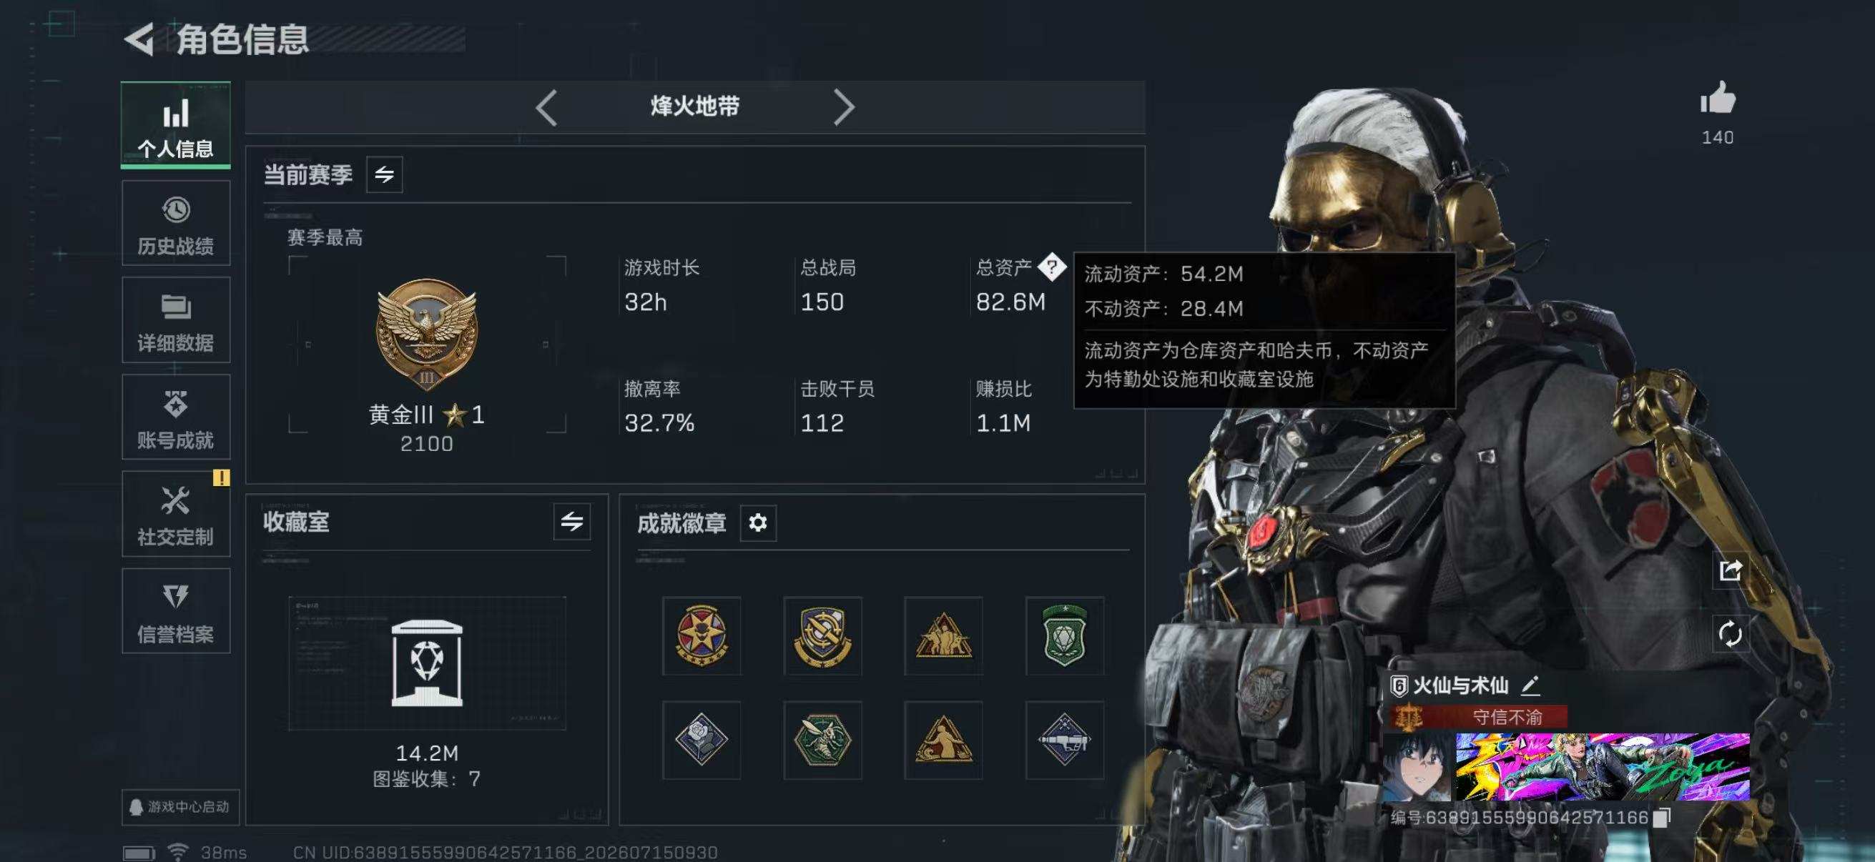Copy the player ID number
This screenshot has width=1875, height=862.
point(1660,818)
